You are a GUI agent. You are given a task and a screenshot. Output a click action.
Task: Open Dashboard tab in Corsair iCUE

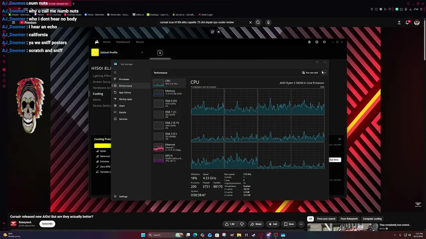pyautogui.click(x=123, y=42)
